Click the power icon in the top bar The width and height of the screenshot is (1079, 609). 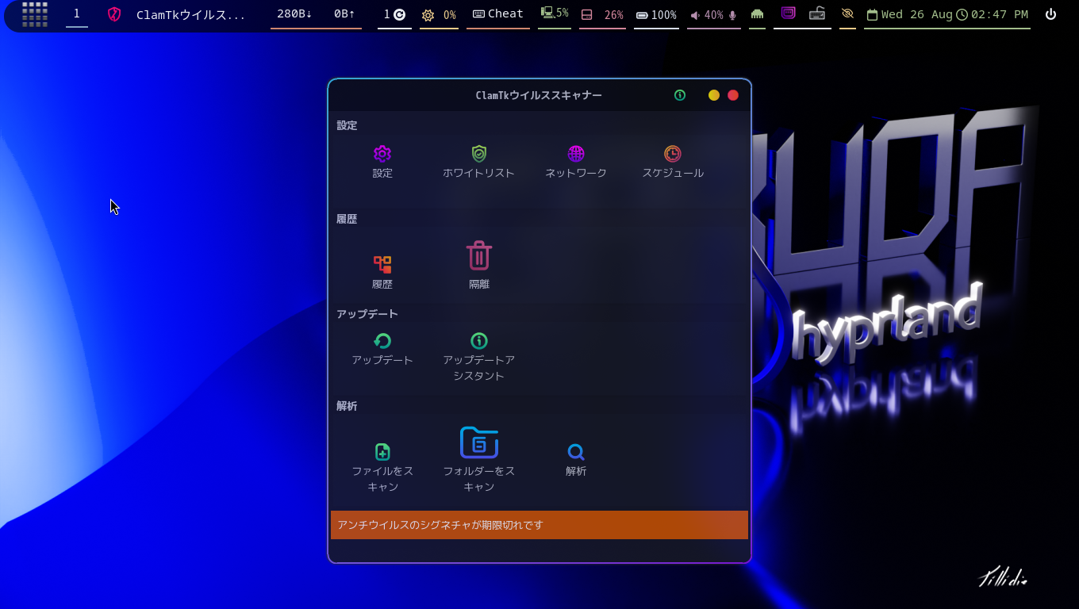pyautogui.click(x=1050, y=14)
